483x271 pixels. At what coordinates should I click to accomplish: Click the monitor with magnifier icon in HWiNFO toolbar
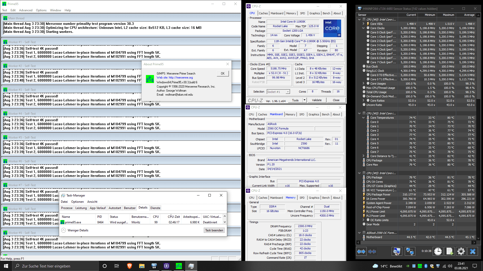(x=397, y=251)
